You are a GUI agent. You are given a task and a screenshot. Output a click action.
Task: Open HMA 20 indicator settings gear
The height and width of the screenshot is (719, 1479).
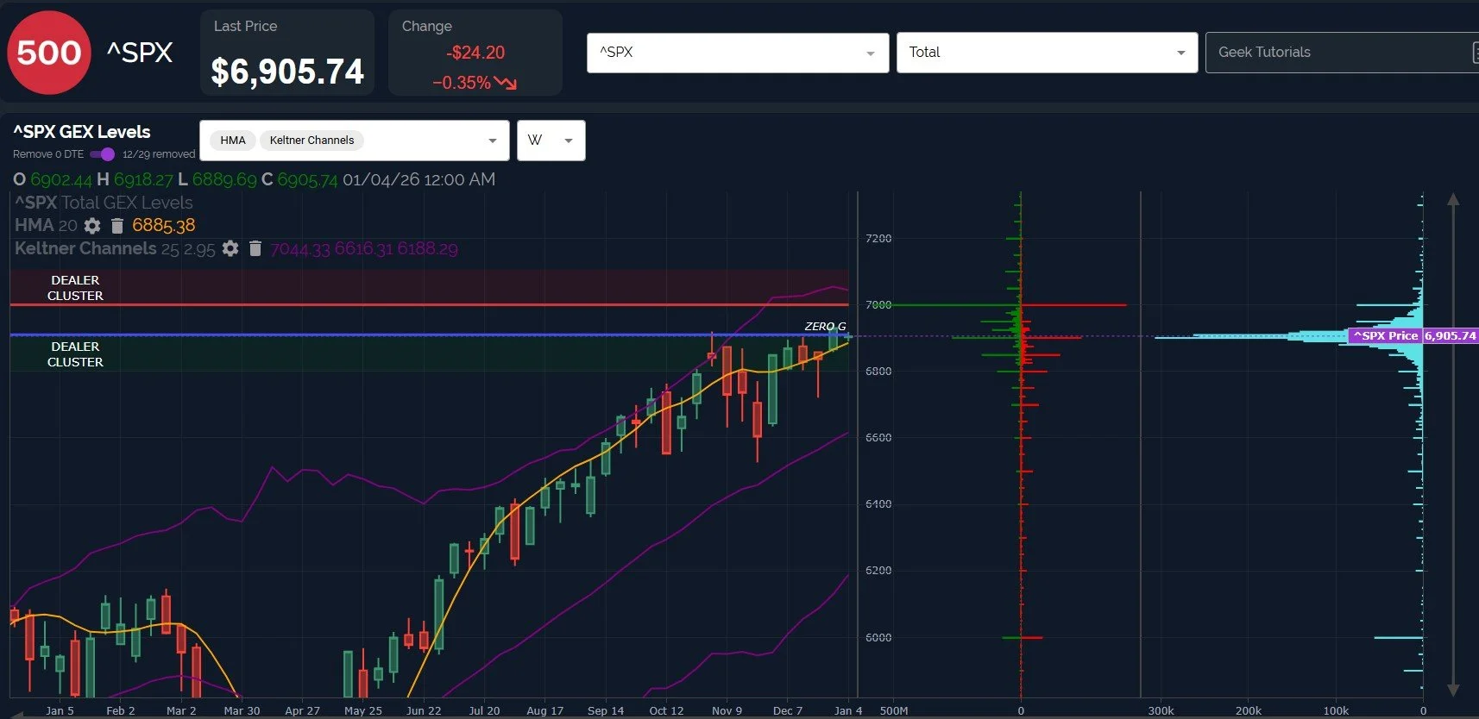click(92, 226)
